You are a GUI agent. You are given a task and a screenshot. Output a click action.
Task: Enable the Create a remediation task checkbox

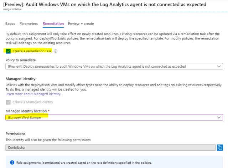(8, 51)
